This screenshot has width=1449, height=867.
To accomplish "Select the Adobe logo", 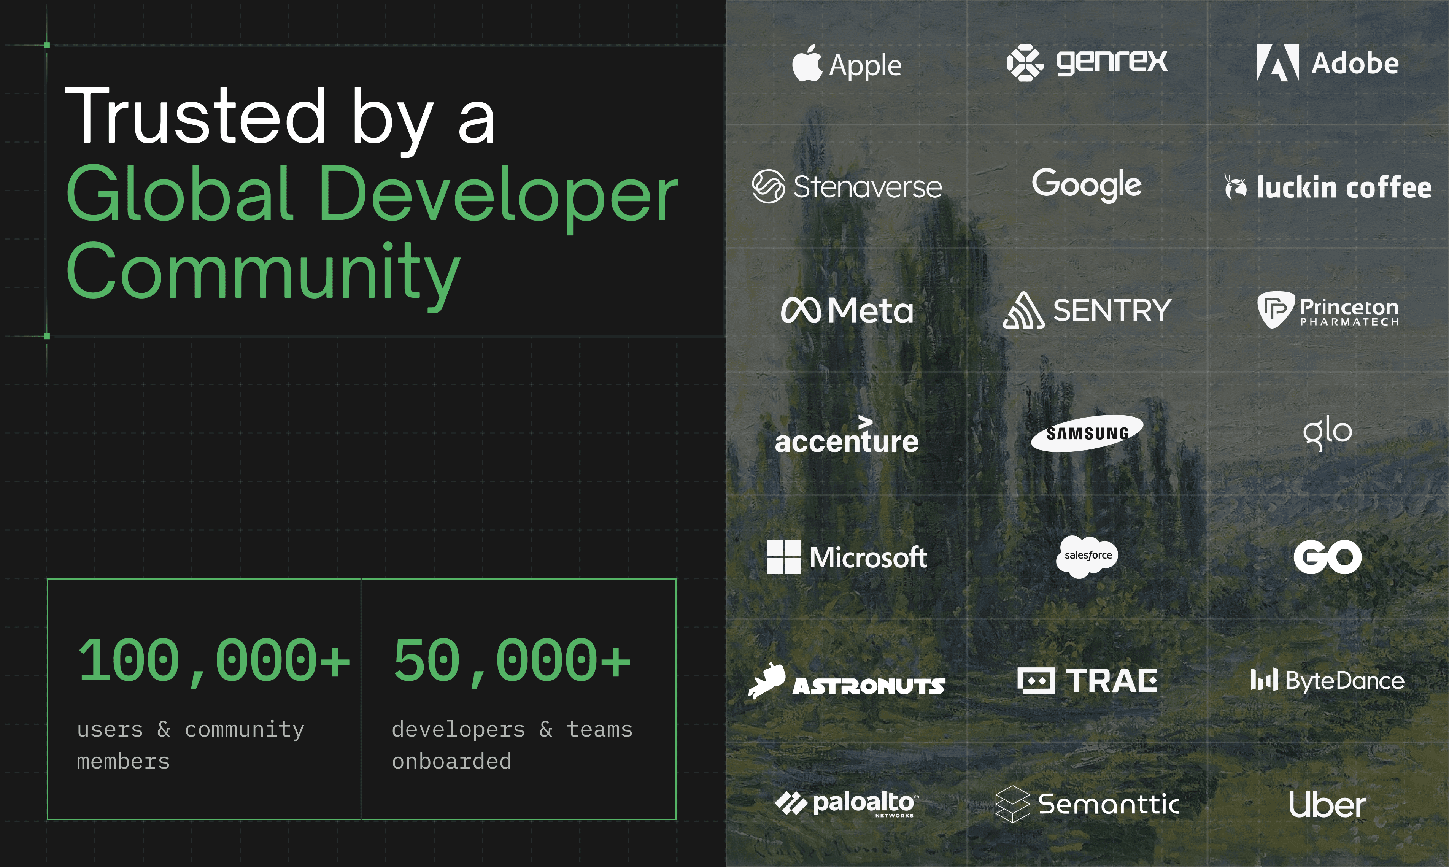I will 1327,62.
